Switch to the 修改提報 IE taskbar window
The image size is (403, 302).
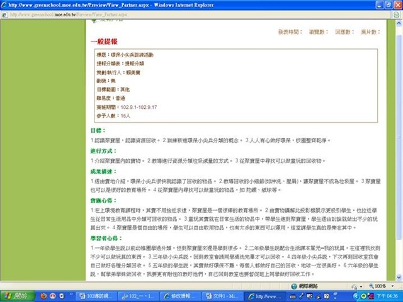click(x=181, y=296)
